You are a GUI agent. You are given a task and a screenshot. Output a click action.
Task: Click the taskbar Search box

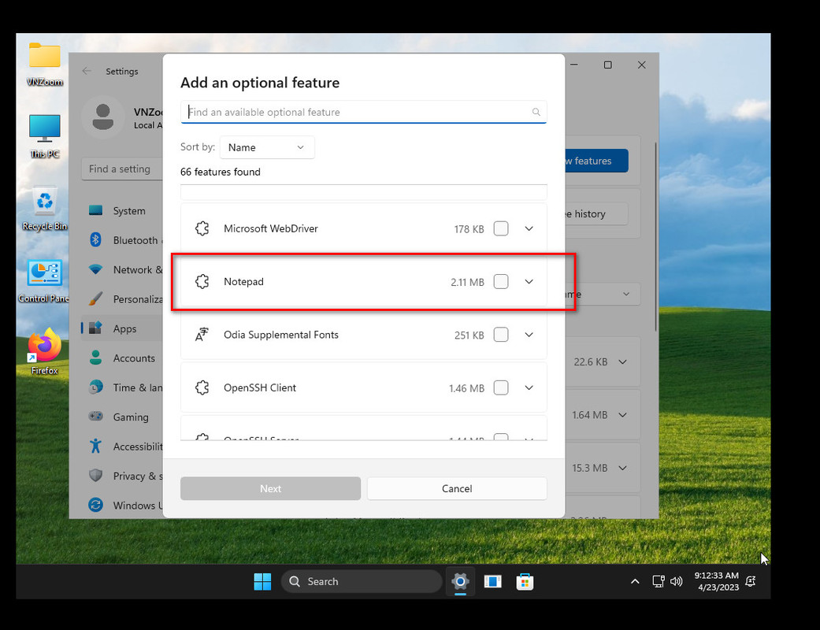(x=362, y=581)
